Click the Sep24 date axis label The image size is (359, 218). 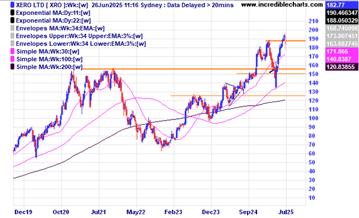tap(249, 212)
